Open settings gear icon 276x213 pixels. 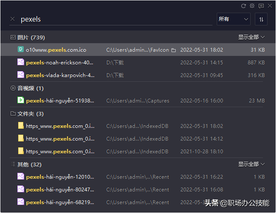point(252,6)
